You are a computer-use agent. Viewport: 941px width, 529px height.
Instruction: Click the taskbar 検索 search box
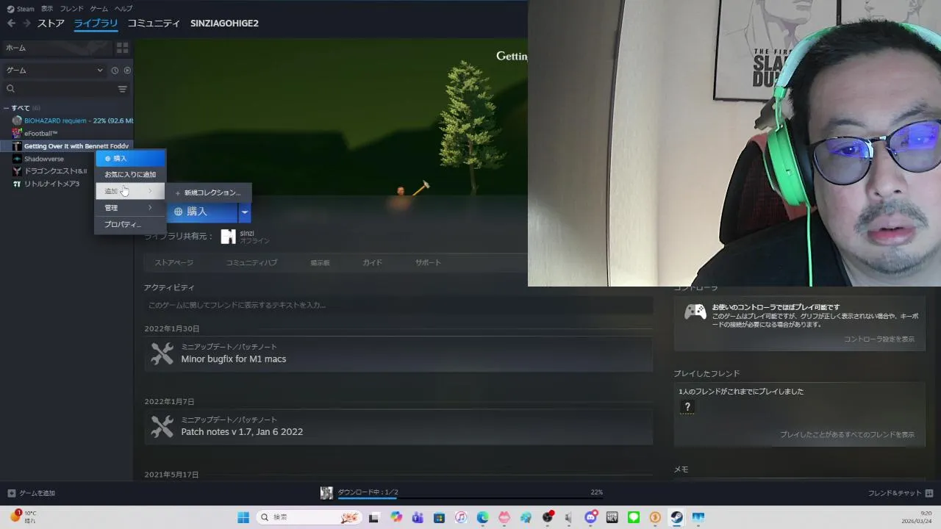pyautogui.click(x=308, y=517)
